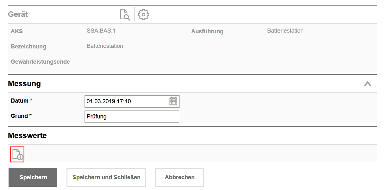This screenshot has width=385, height=190.
Task: Cancel editing with the Abbrechen button
Action: [x=179, y=177]
